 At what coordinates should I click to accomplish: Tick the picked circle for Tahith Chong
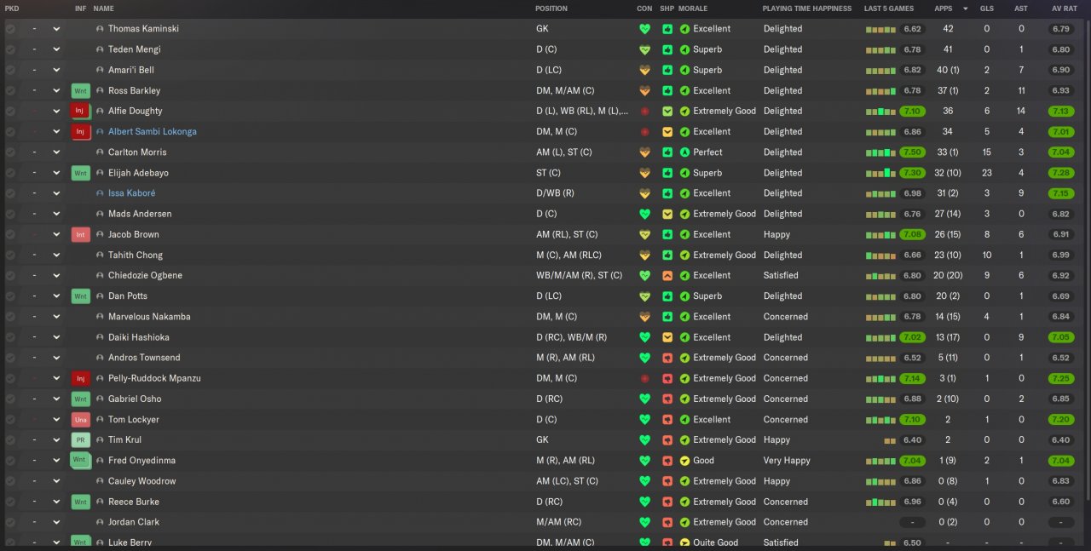pyautogui.click(x=10, y=255)
